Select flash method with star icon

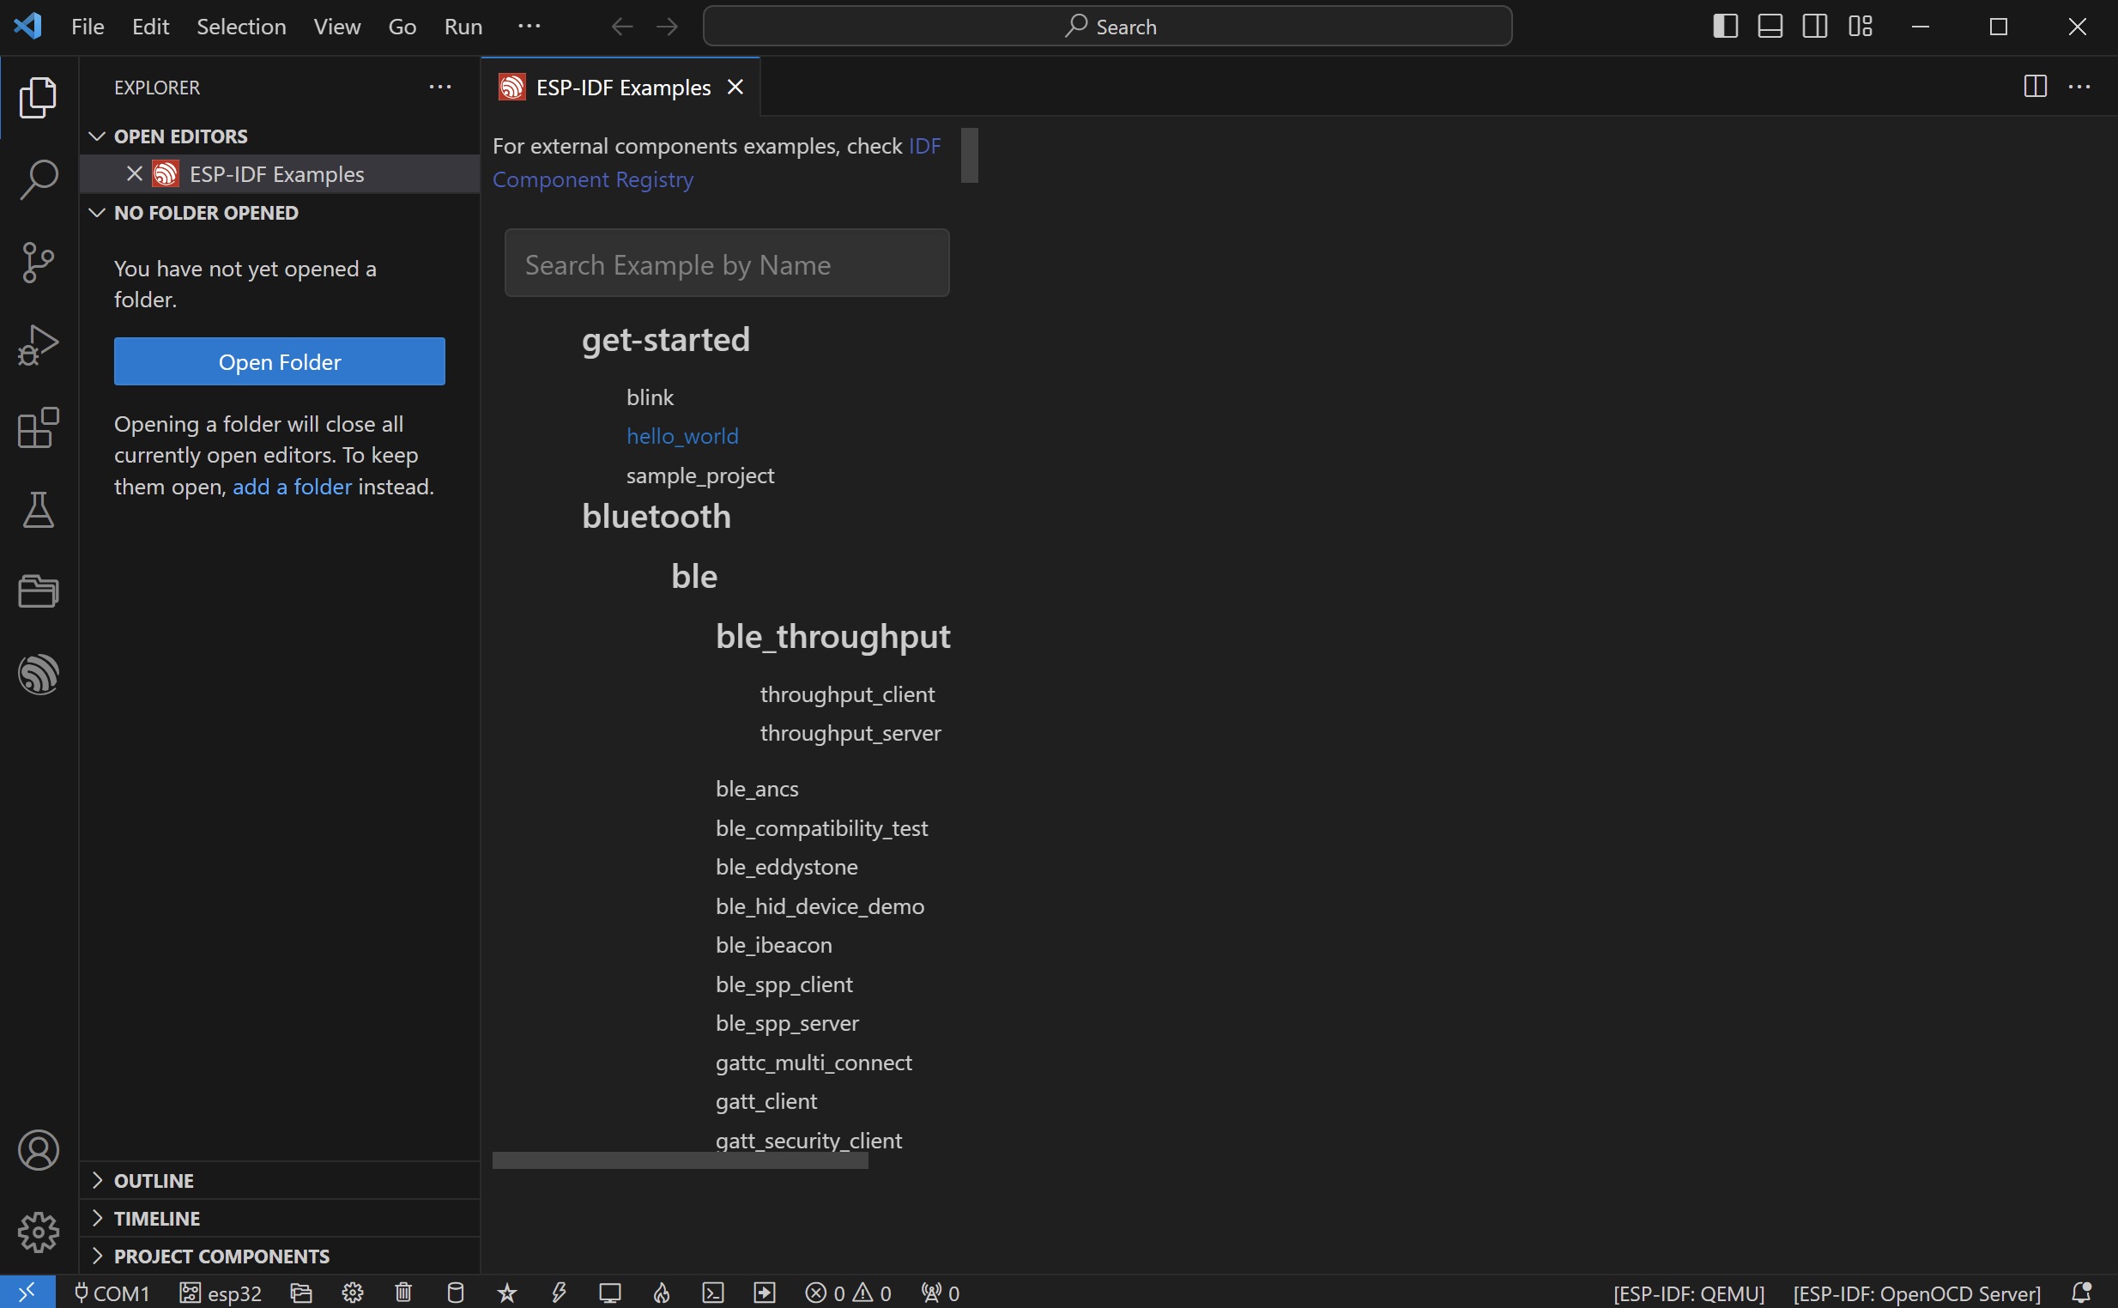click(508, 1293)
